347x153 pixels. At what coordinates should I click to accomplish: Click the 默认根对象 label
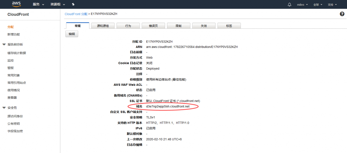coord(135,134)
